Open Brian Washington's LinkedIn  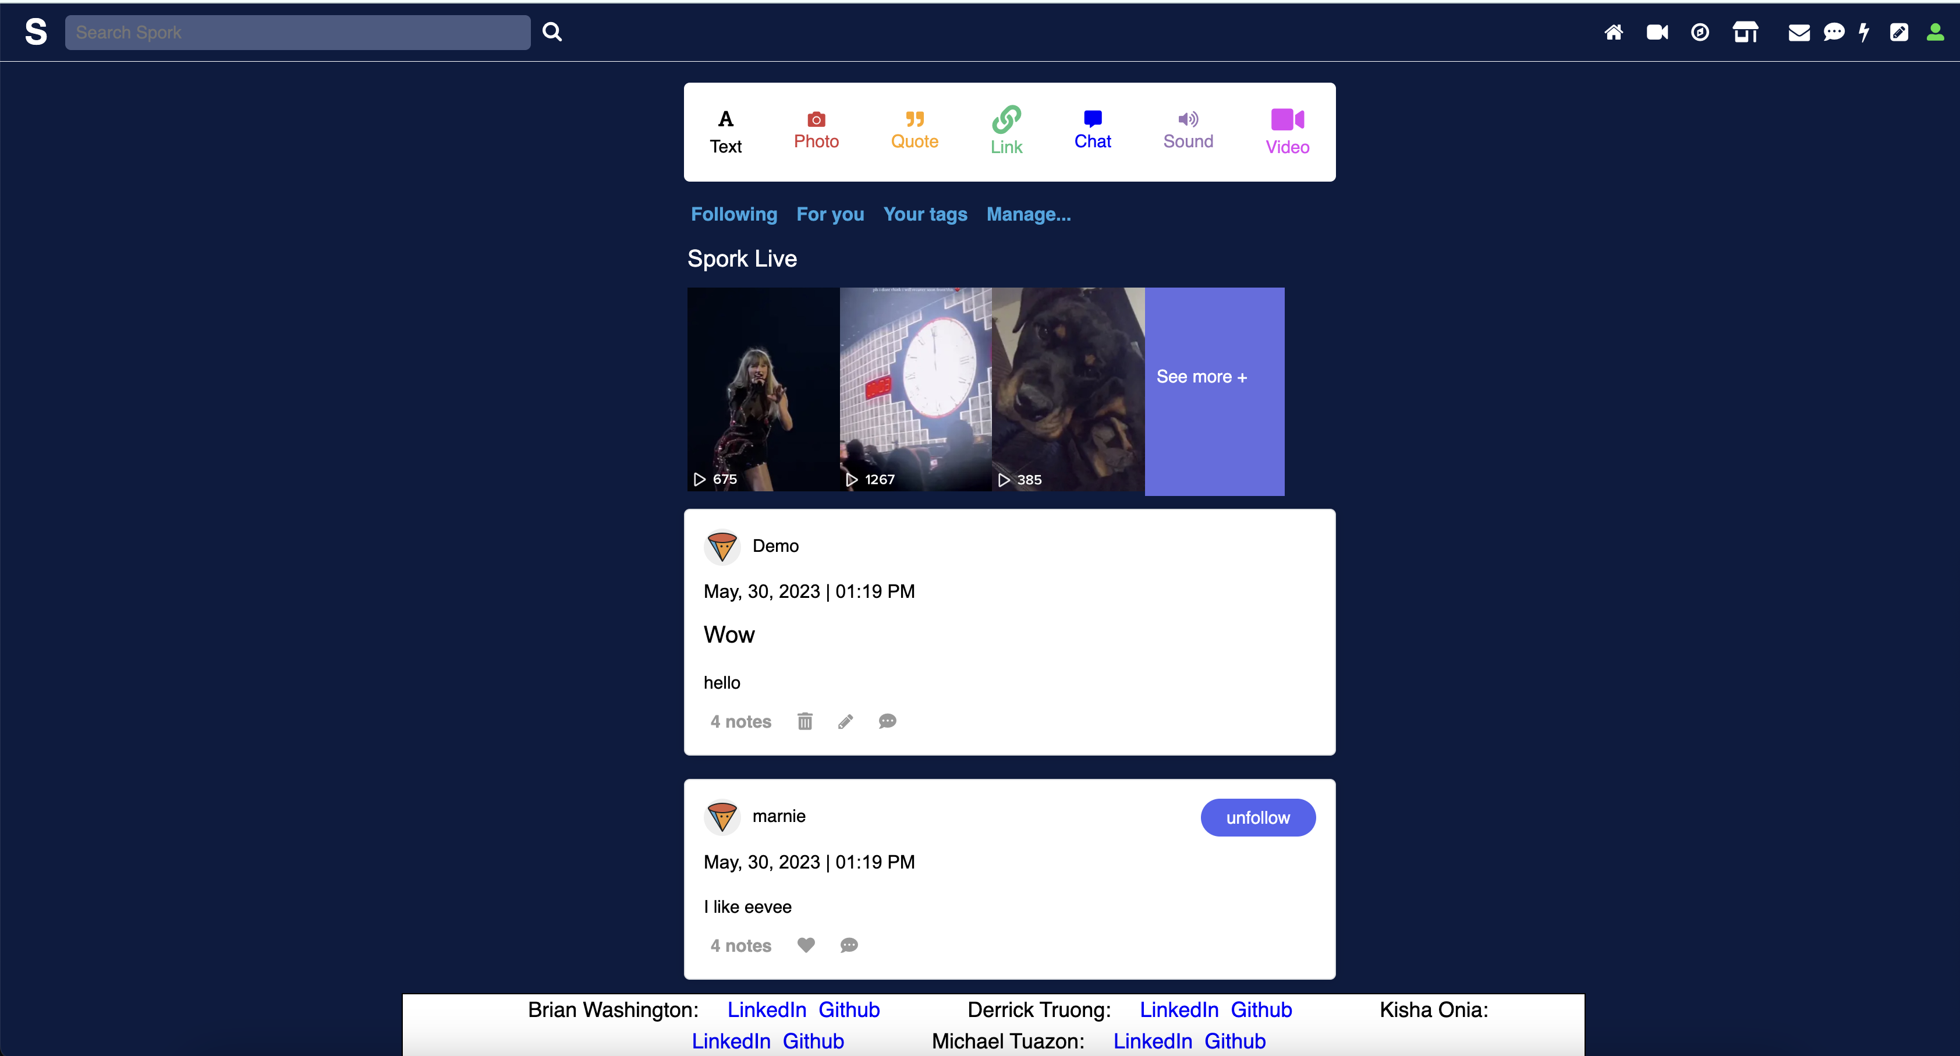click(x=767, y=1009)
